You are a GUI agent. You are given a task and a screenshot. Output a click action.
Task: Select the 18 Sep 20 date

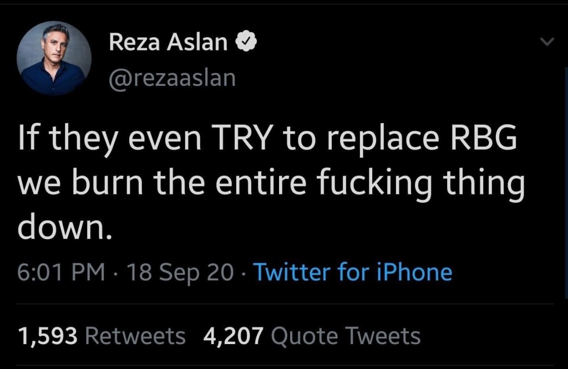click(x=180, y=273)
